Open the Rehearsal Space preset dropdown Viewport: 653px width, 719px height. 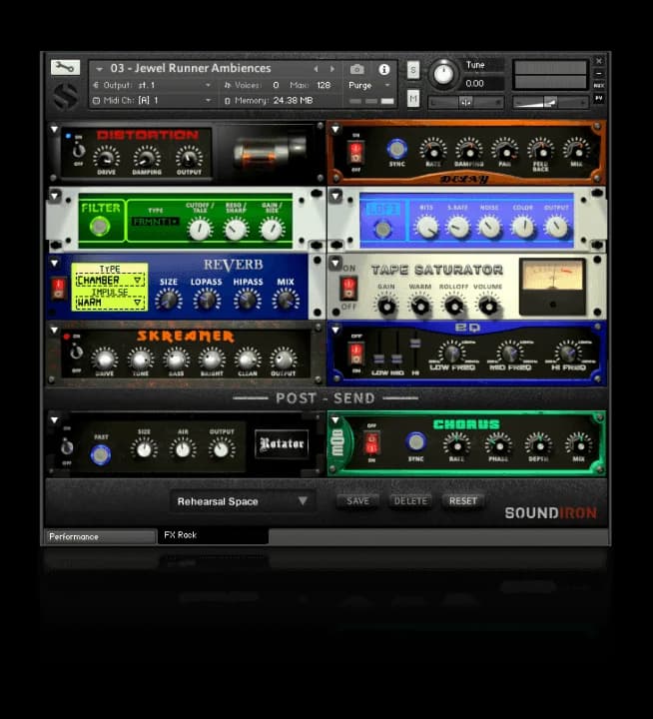(242, 501)
